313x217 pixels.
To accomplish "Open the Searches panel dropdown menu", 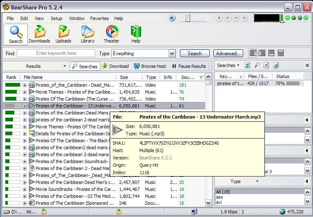I will (x=228, y=65).
